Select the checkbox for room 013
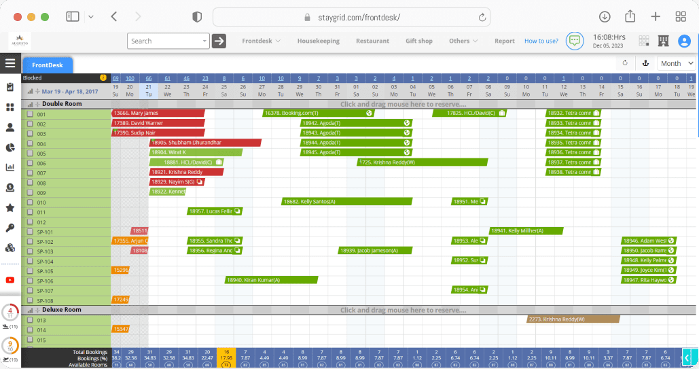Screen dimensions: 699x369 point(30,320)
